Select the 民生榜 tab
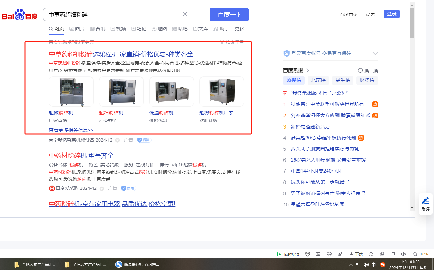434x270 pixels. click(x=343, y=80)
